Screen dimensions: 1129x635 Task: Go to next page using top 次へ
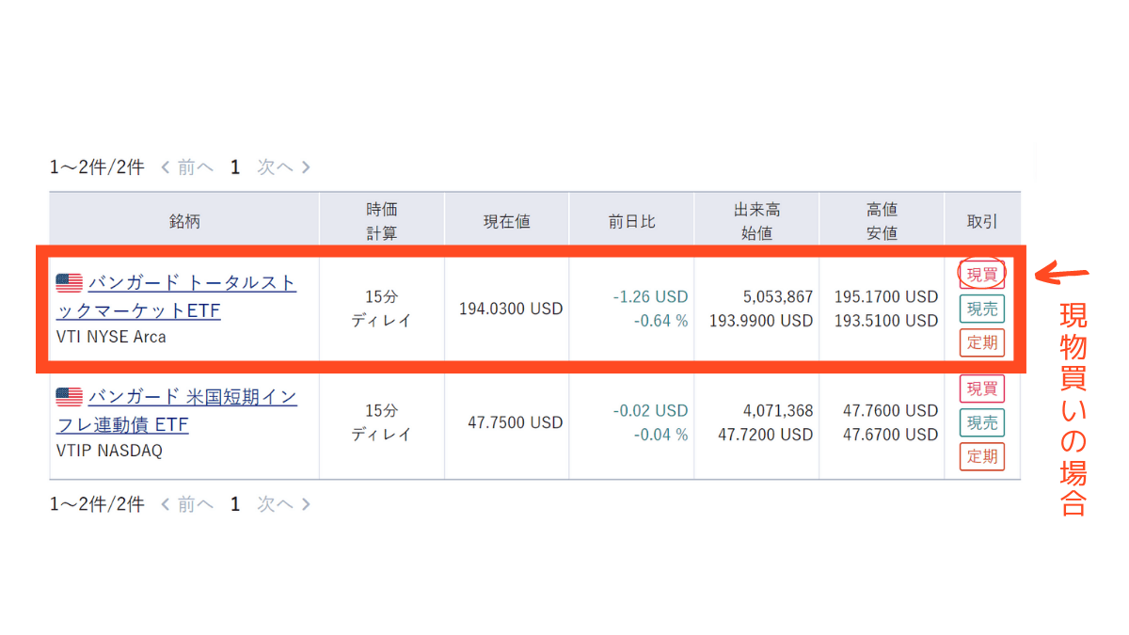(283, 167)
